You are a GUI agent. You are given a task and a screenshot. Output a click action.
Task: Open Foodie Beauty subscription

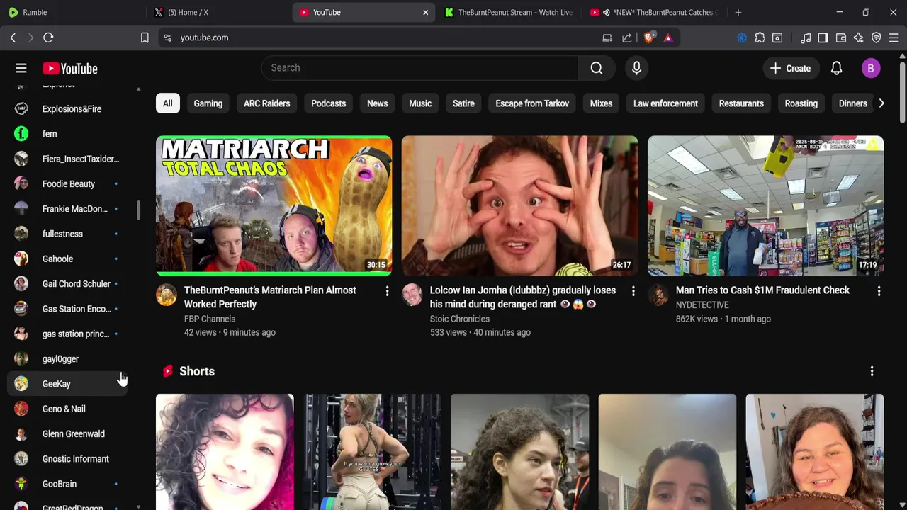pyautogui.click(x=68, y=184)
